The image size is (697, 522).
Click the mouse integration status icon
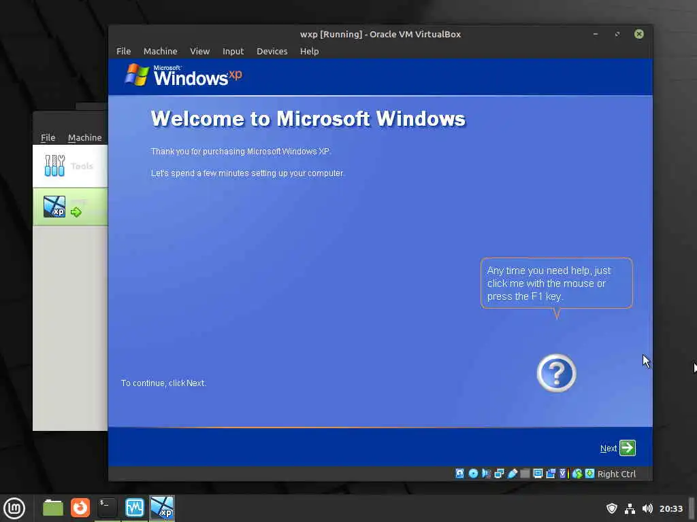(x=577, y=474)
